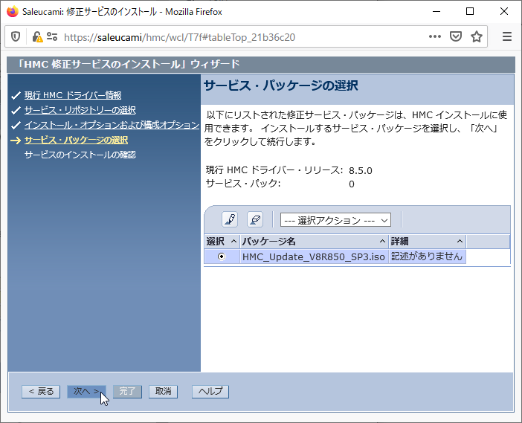Sort by 選択 column arrow
This screenshot has height=423, width=522.
point(233,242)
